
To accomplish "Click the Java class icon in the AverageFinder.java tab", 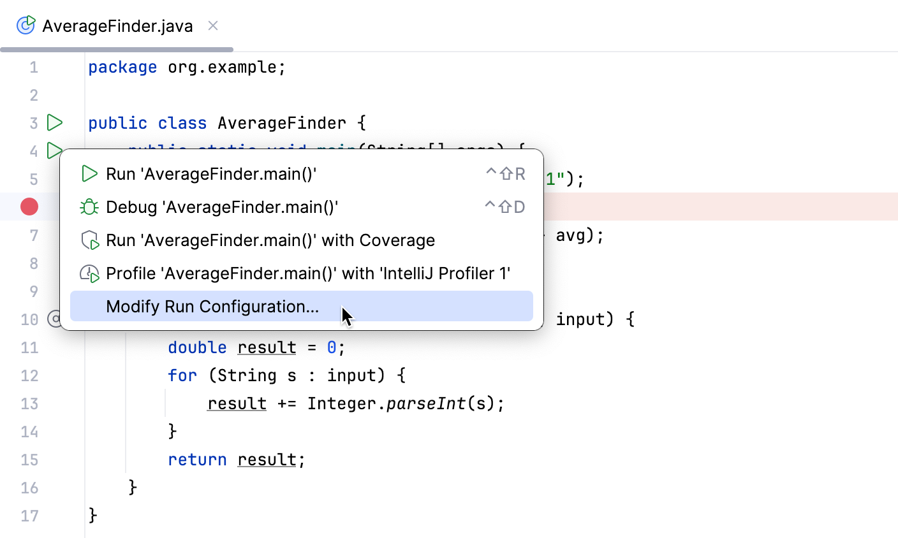I will click(x=26, y=25).
